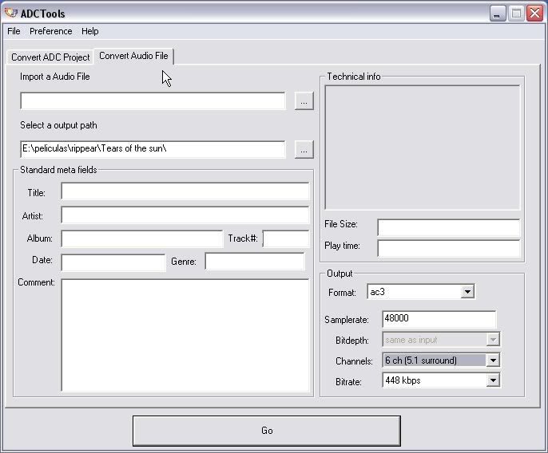Open the File menu
Image resolution: width=548 pixels, height=453 pixels.
pyautogui.click(x=14, y=31)
